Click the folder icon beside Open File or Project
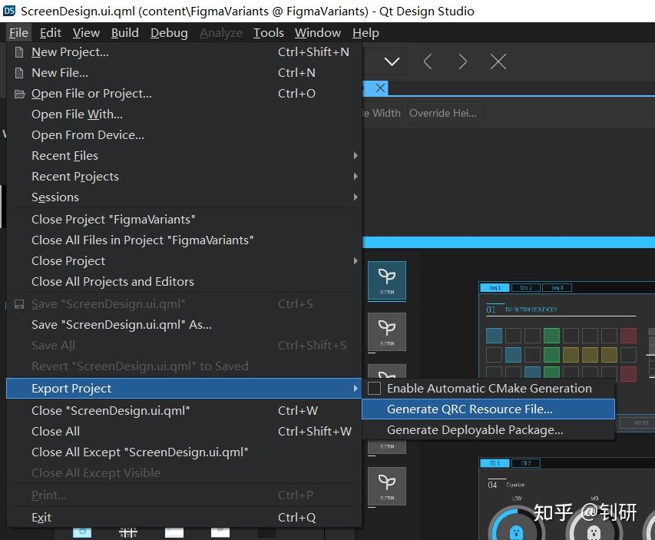Viewport: 655px width, 540px height. [18, 93]
